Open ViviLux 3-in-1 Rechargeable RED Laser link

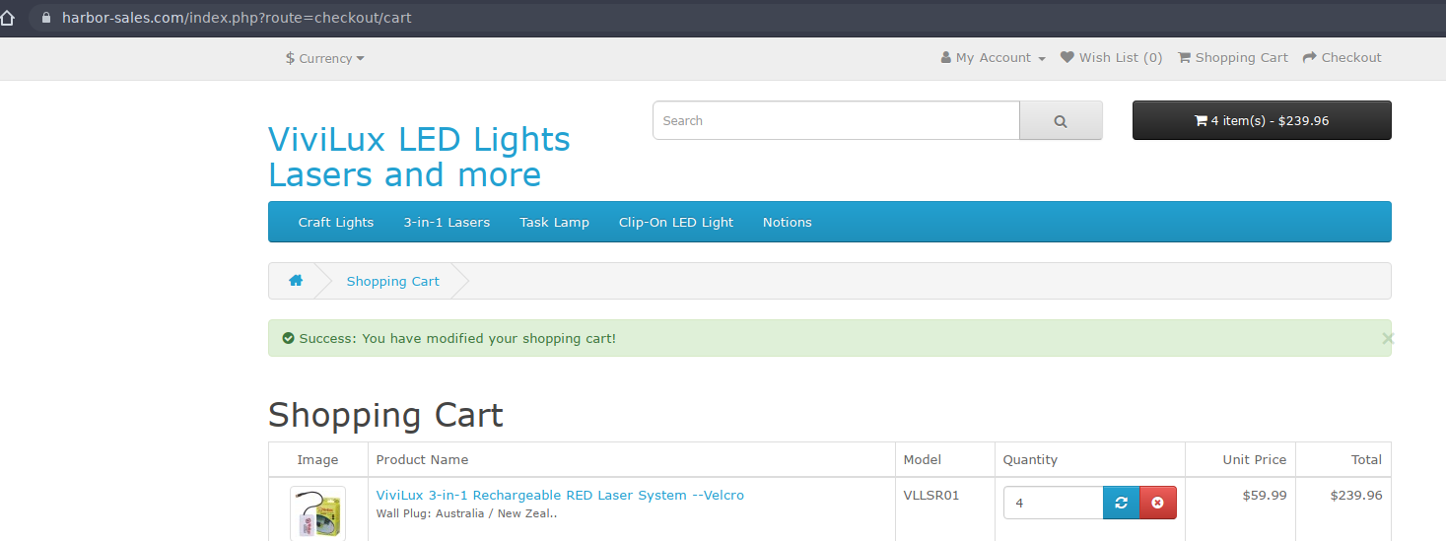(560, 495)
